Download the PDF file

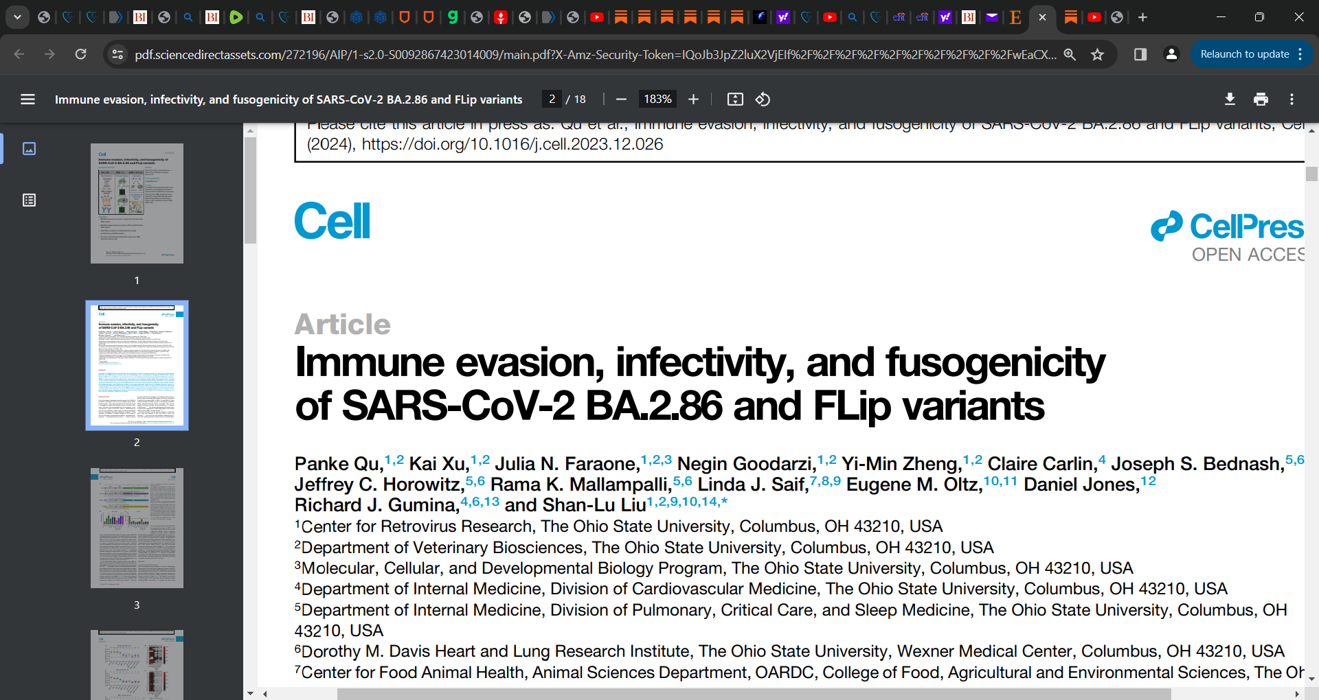tap(1230, 100)
